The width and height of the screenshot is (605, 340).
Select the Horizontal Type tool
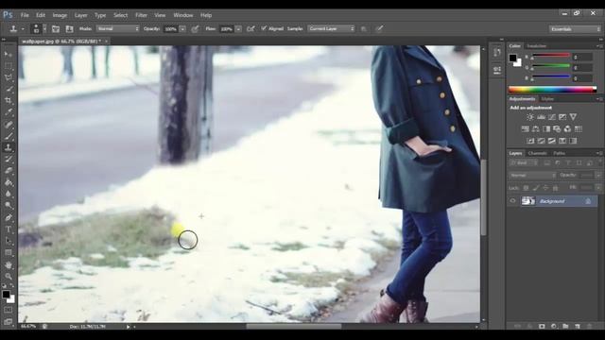(x=9, y=229)
